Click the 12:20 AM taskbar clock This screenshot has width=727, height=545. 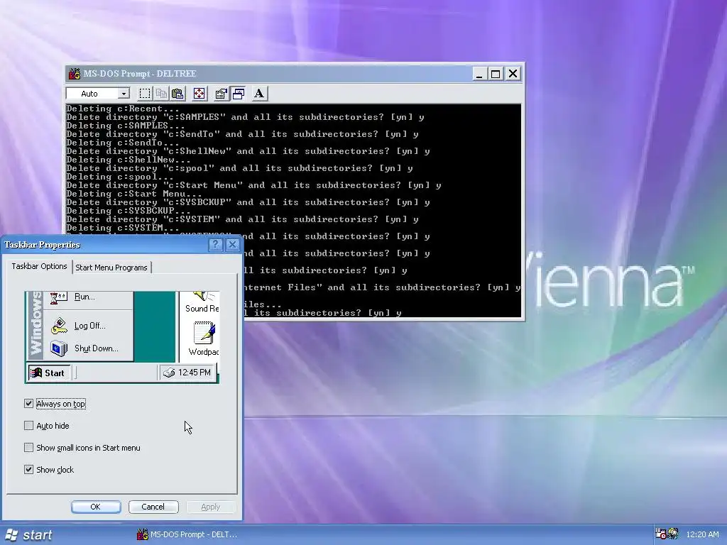point(702,535)
